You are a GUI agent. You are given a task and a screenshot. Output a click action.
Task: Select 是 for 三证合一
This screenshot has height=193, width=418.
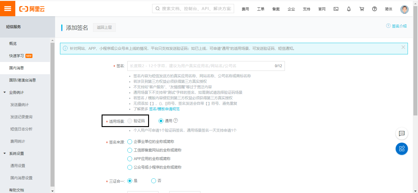[x=130, y=181]
